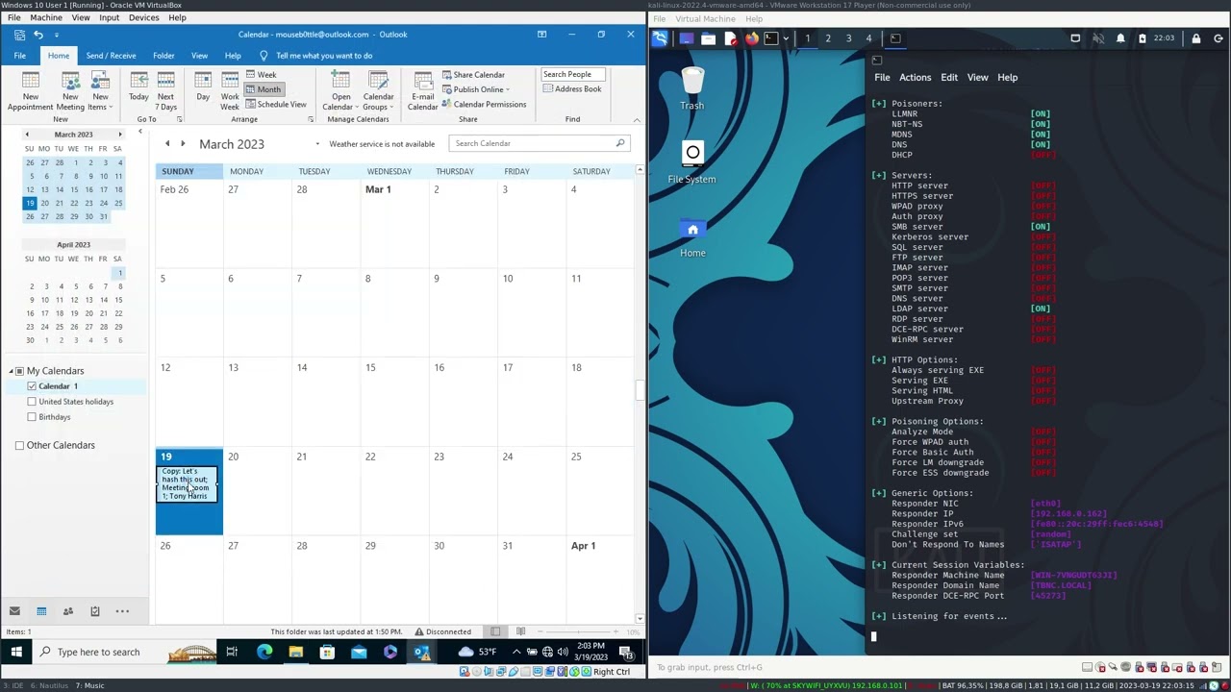The image size is (1231, 692).
Task: Click the New Meeting ribbon button
Action: coord(70,90)
